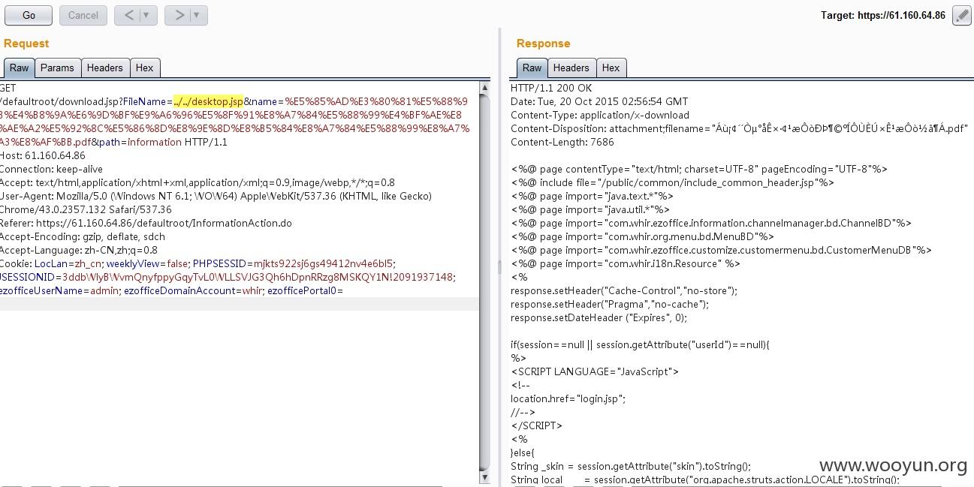This screenshot has height=487, width=974.
Task: Click the path=information parameter
Action: [140, 142]
